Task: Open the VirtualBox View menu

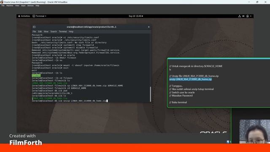Action: (x=17, y=5)
